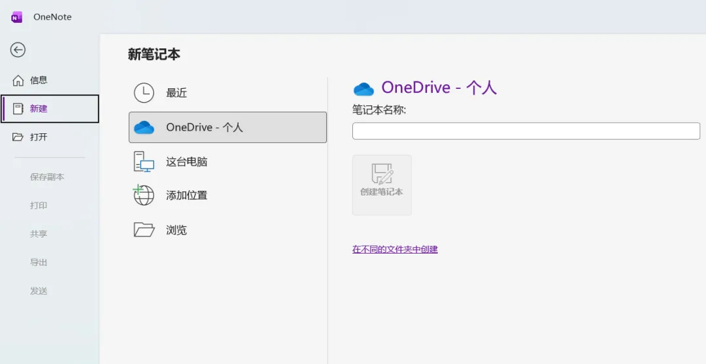Select the 打开 menu item
706x364 pixels.
tap(39, 137)
